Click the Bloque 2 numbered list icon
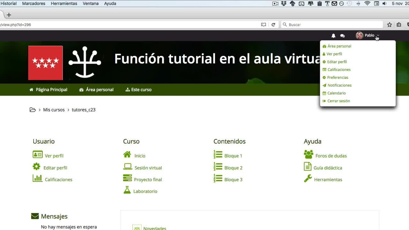This screenshot has height=230, width=409. tap(218, 166)
